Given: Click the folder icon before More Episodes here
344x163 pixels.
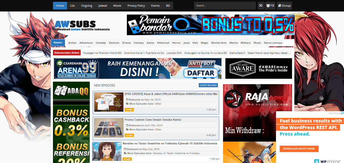Looking at the screenshot, I should (x=127, y=104).
